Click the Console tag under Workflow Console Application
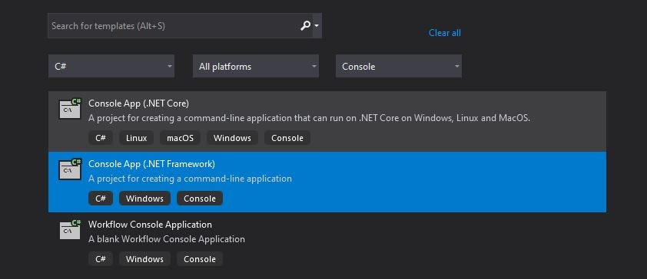 pyautogui.click(x=200, y=259)
